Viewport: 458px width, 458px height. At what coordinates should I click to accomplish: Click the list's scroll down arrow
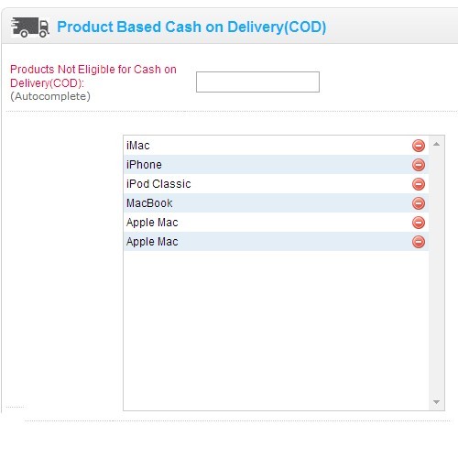pos(436,402)
